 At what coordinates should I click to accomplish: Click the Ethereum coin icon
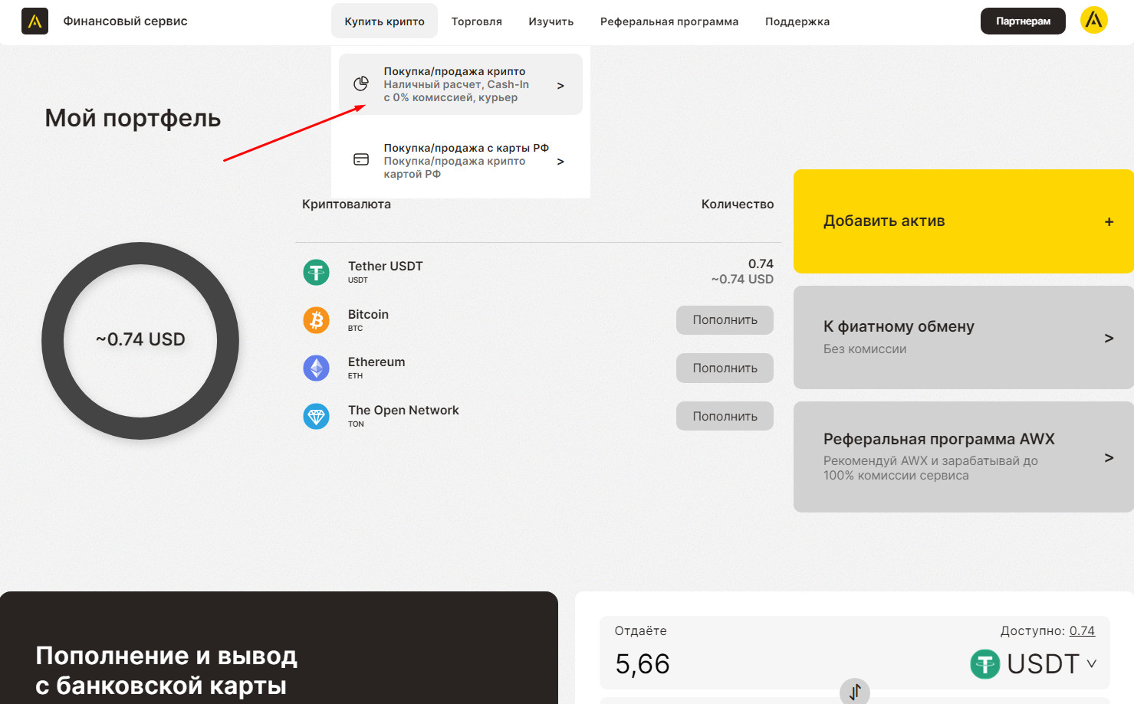coord(316,368)
